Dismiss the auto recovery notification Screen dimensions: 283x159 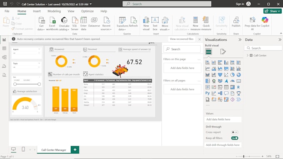pos(199,39)
